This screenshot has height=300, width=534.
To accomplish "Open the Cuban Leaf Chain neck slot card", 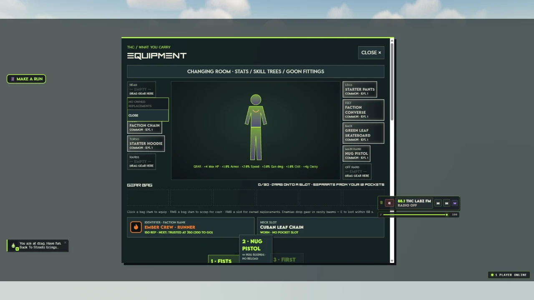I will pos(321,227).
